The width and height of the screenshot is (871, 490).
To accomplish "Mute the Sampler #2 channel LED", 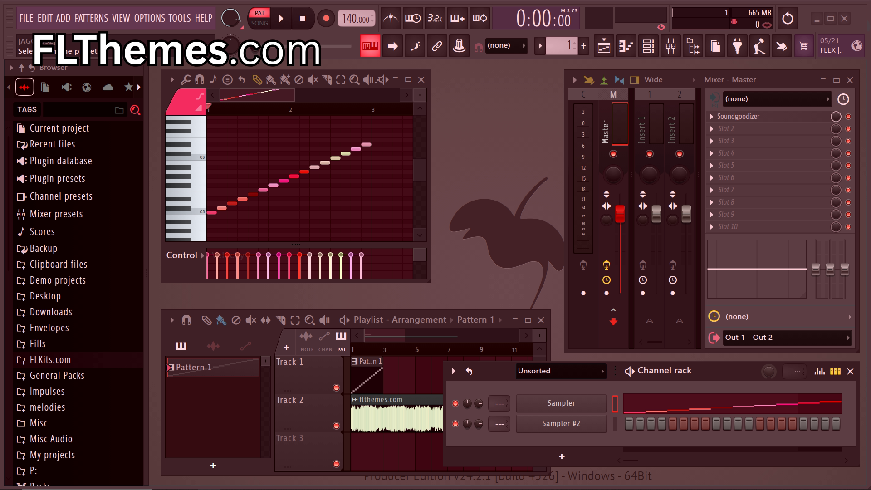I will click(455, 424).
